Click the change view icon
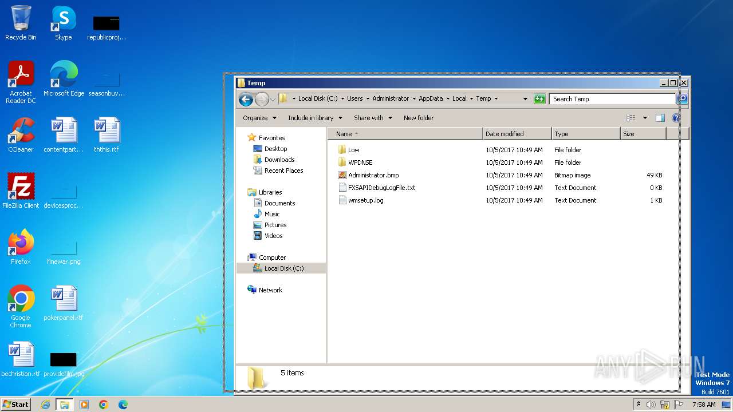 tap(631, 118)
